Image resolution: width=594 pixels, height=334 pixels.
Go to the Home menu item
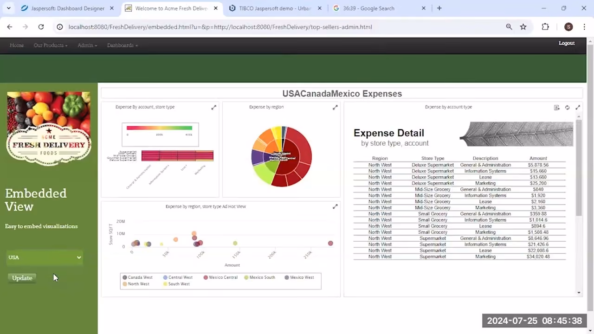tap(17, 45)
